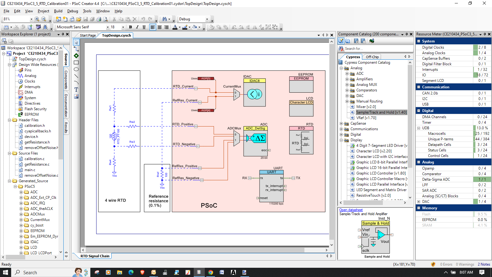Toggle component filter icon in Component Catalog
492x277 pixels.
tap(341, 41)
